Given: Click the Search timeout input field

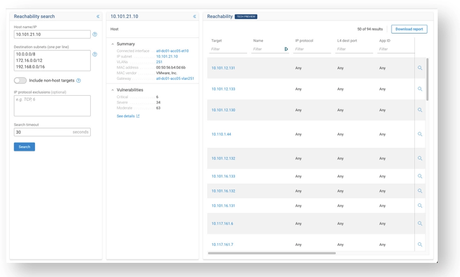Looking at the screenshot, I should [43, 132].
